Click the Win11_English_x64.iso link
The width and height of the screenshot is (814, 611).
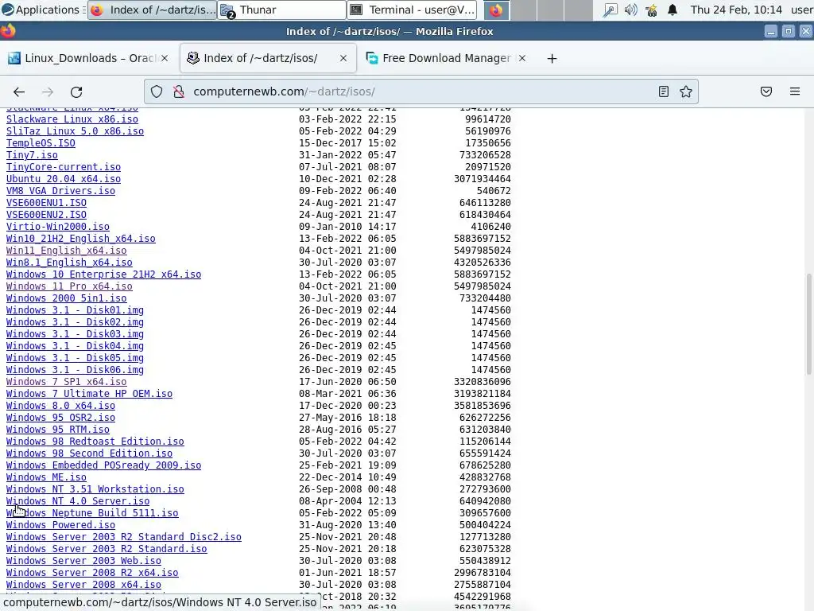pyautogui.click(x=67, y=251)
